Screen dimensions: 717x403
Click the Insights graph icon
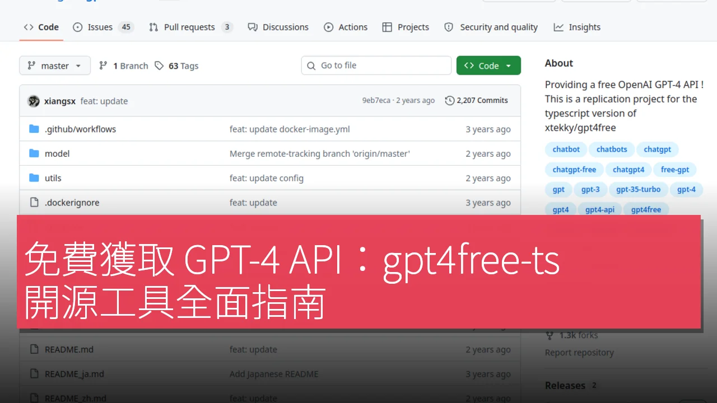[558, 27]
